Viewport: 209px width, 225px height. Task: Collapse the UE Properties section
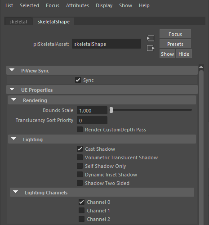point(12,90)
